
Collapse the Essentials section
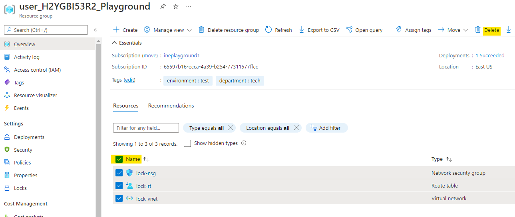[x=115, y=43]
